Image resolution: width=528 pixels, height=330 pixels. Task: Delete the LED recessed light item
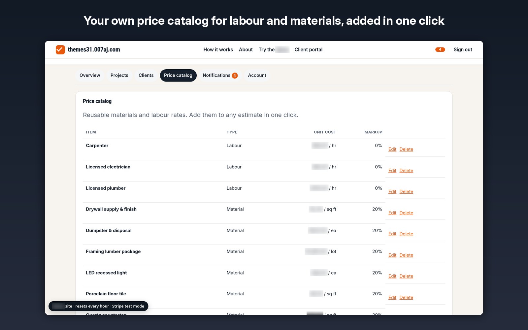tap(406, 276)
